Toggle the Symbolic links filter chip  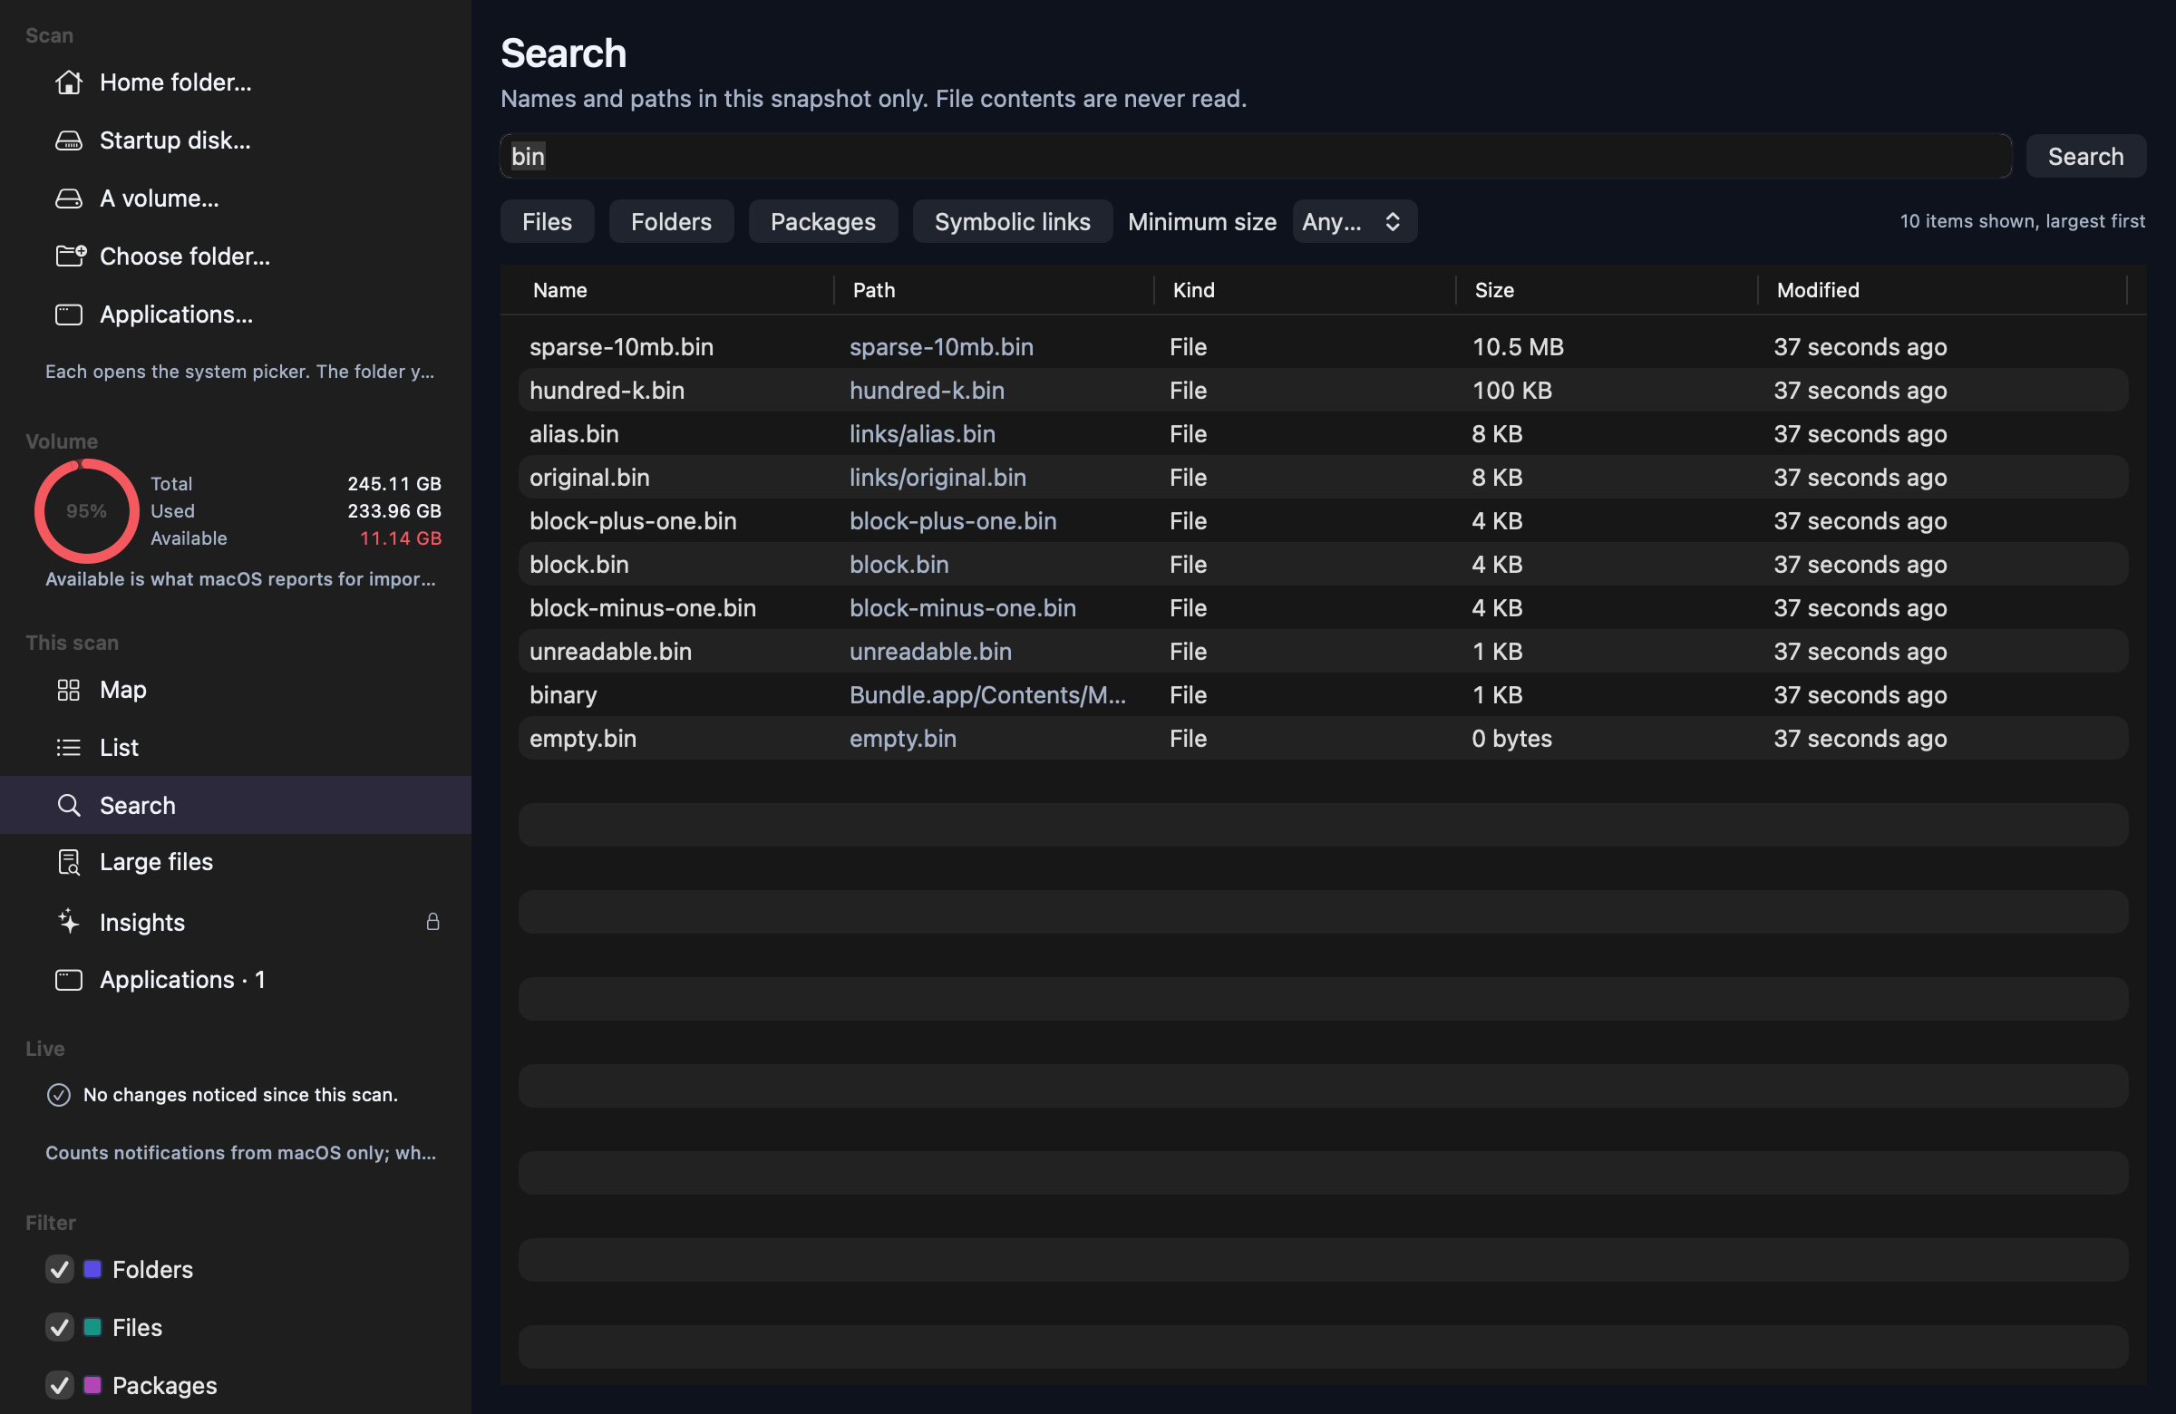point(1012,221)
